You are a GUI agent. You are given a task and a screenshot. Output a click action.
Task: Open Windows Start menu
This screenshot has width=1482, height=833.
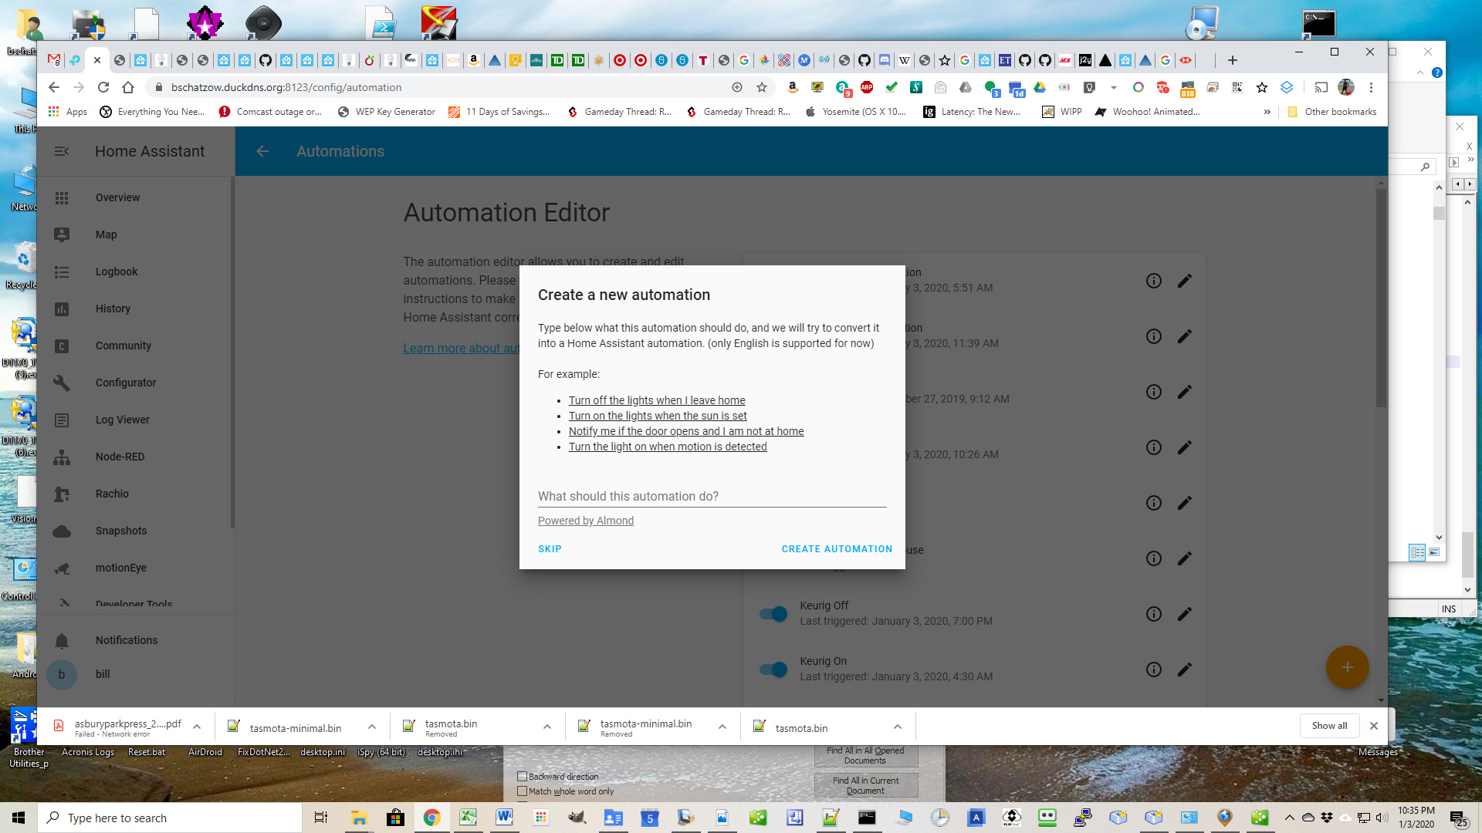(19, 818)
